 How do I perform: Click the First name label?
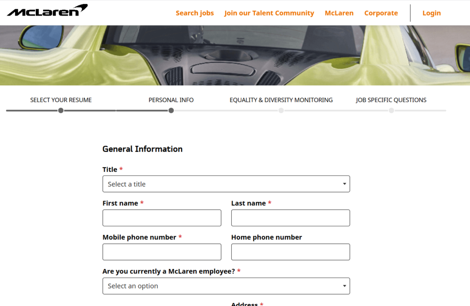(120, 203)
